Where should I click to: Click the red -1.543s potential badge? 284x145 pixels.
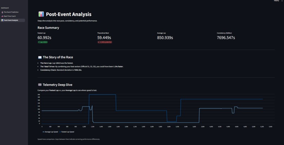[105, 42]
